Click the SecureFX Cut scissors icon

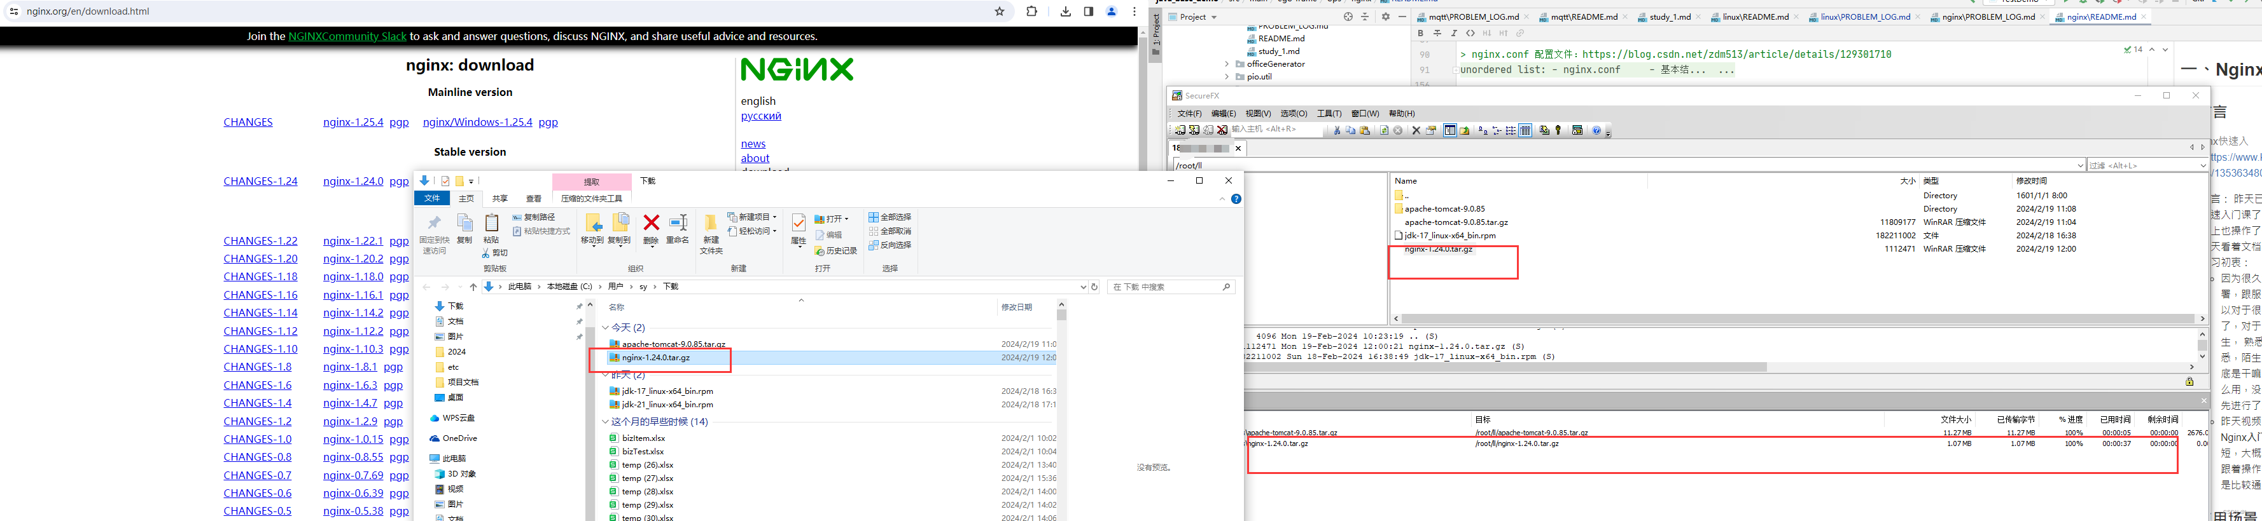(x=1337, y=130)
